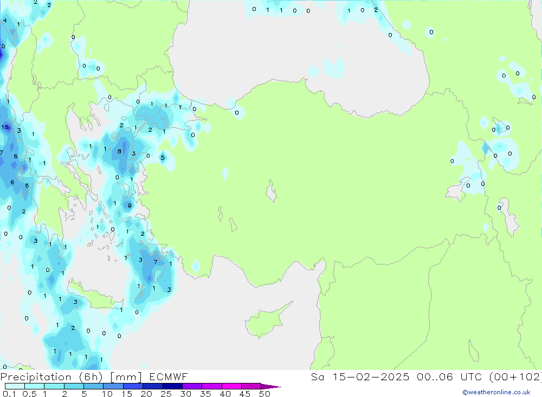Image resolution: width=542 pixels, height=397 pixels.
Task: Click the "45" legend tick label
Action: (x=245, y=394)
